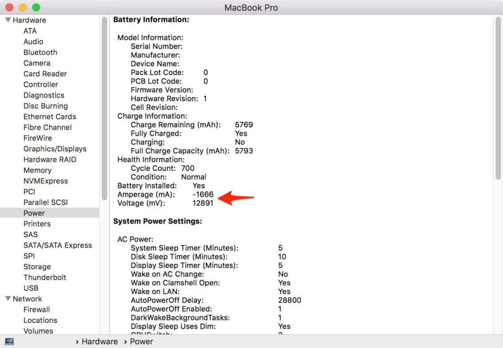This screenshot has width=503, height=348.
Task: Select Locations under Network
Action: [x=40, y=320]
